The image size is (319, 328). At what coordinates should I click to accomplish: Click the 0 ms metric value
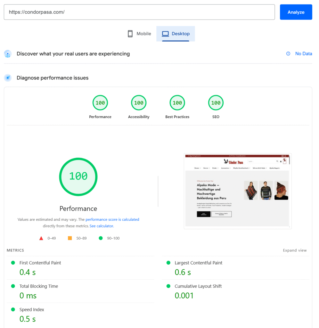(x=28, y=296)
